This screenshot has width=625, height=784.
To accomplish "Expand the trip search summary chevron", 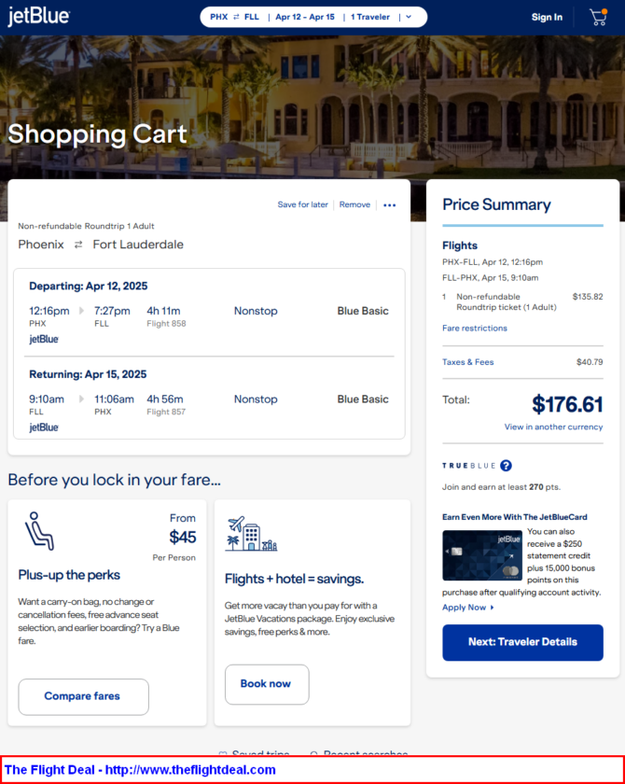I will (409, 17).
